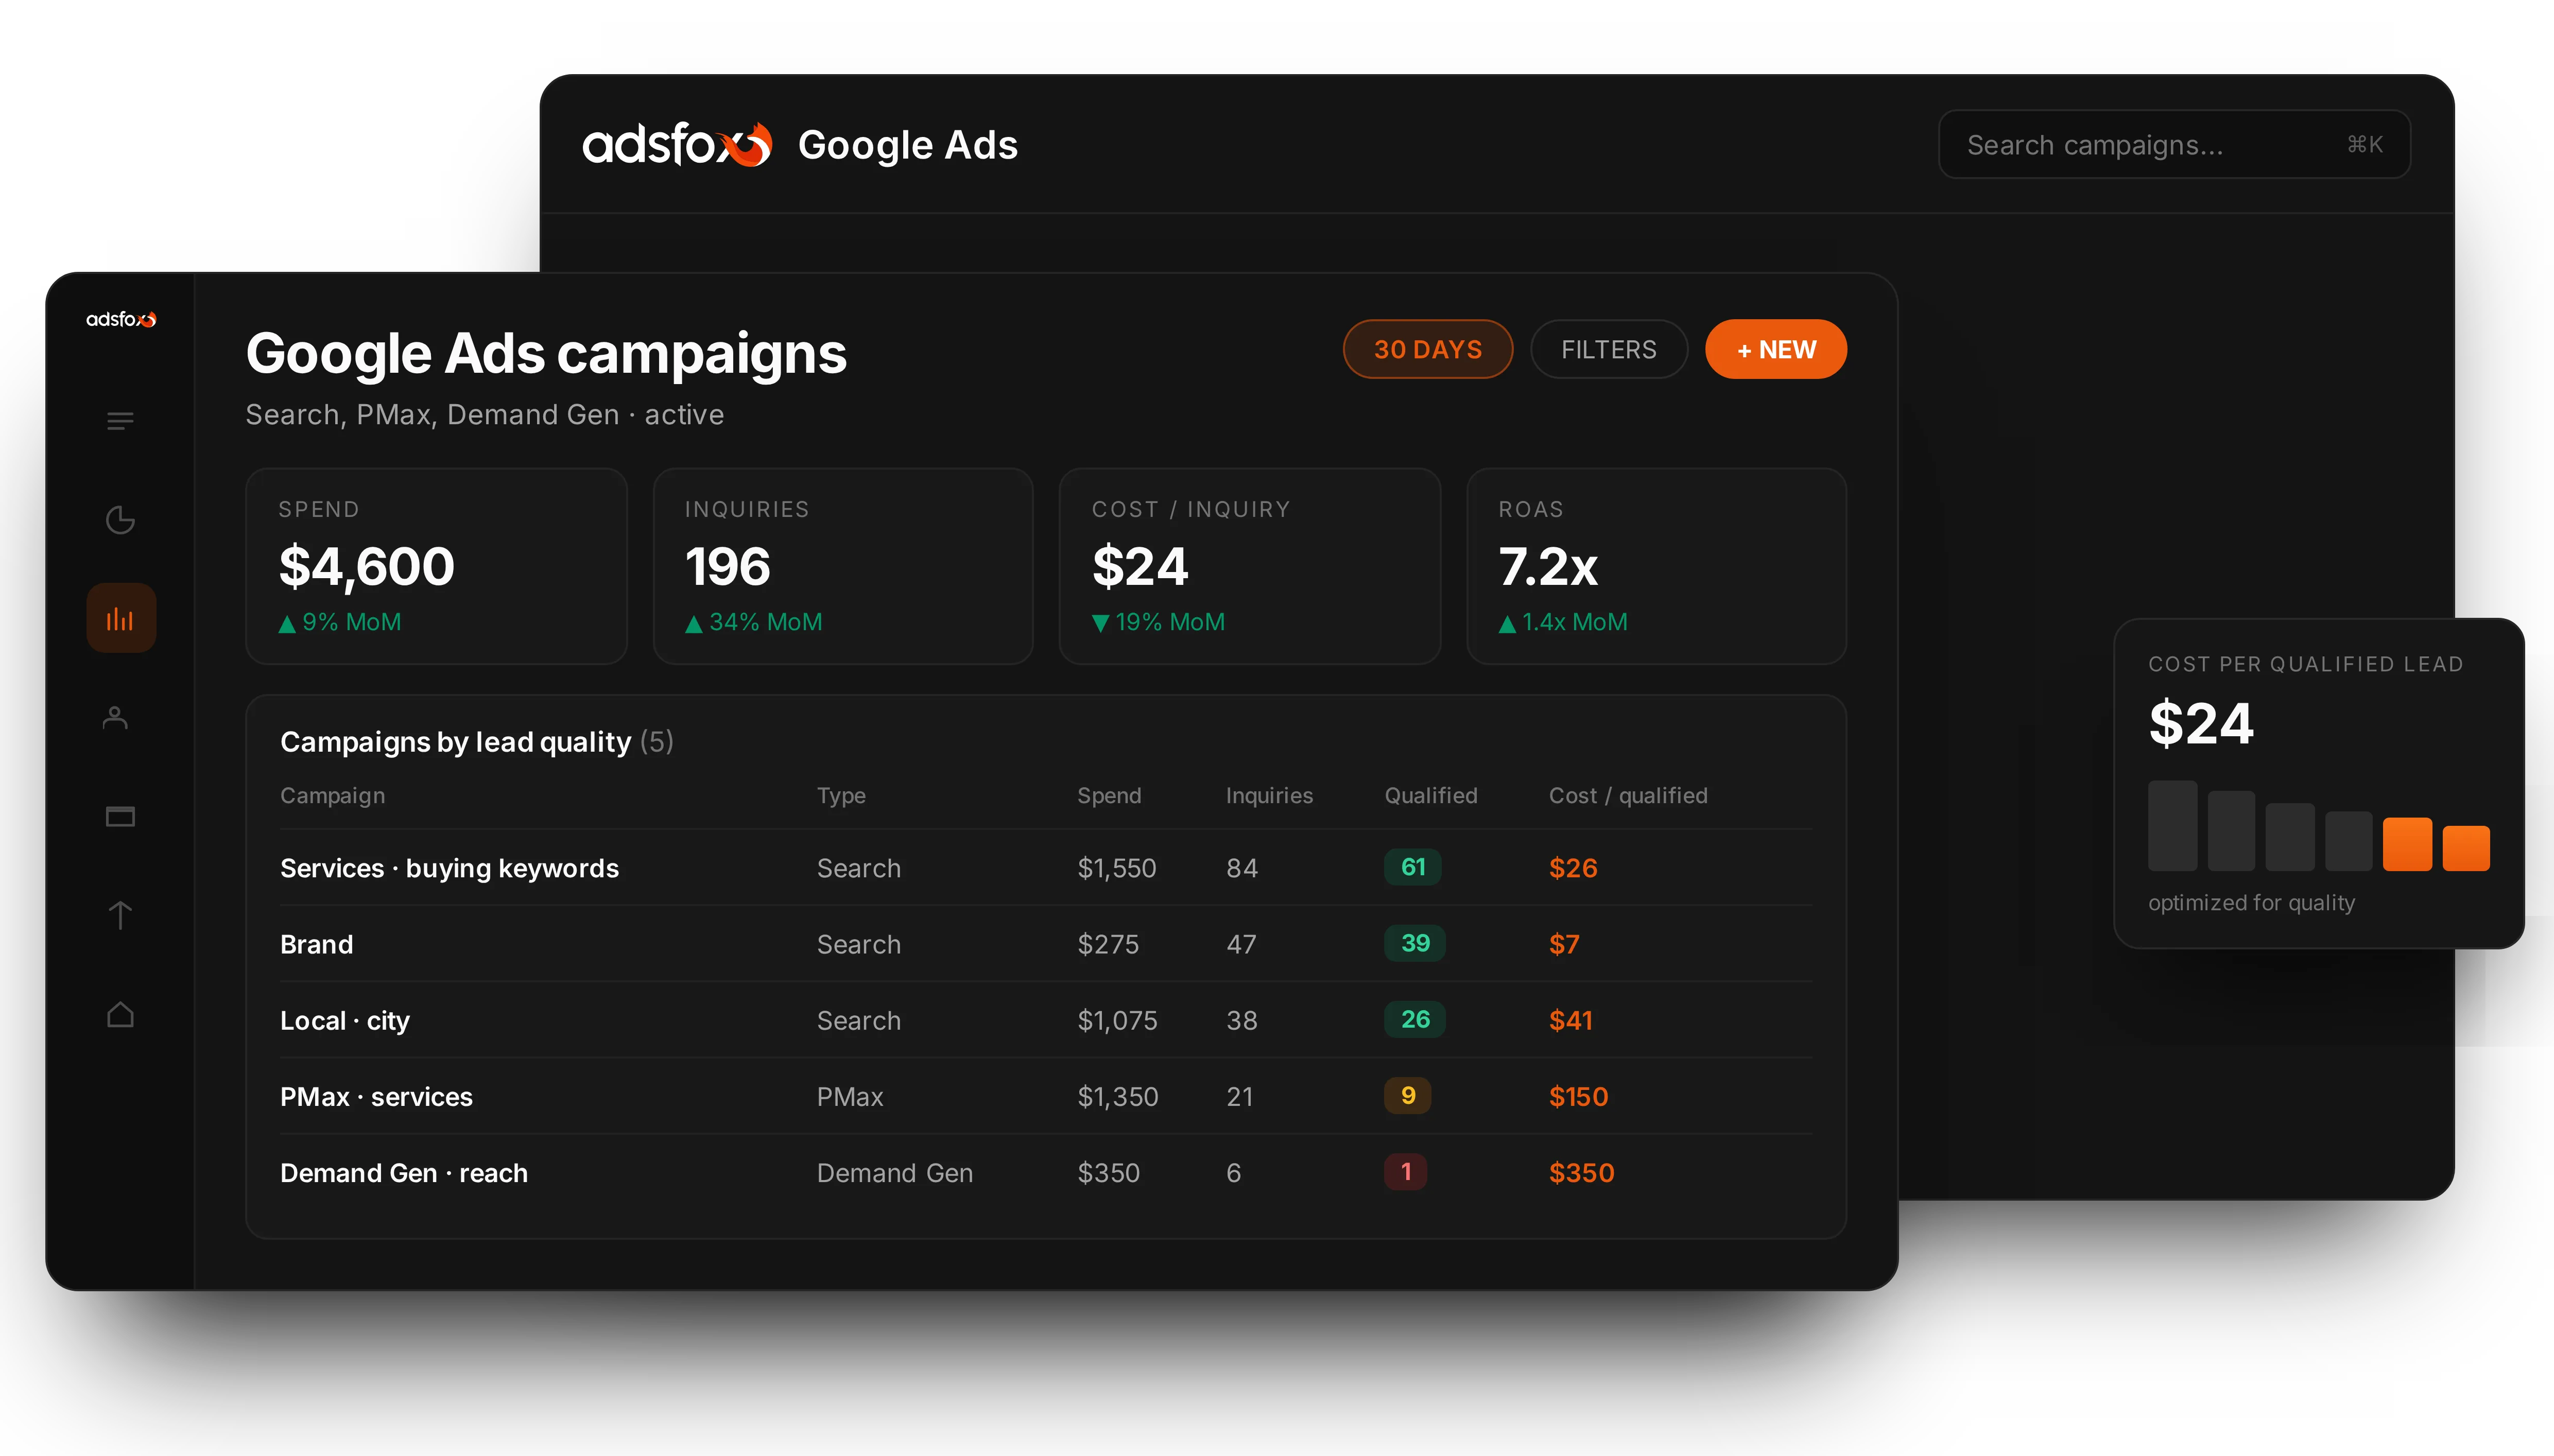Viewport: 2554px width, 1456px height.
Task: Open the Brand campaign row
Action: coord(1045,943)
